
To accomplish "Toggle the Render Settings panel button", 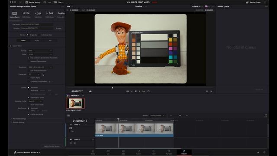I will 33,2.
